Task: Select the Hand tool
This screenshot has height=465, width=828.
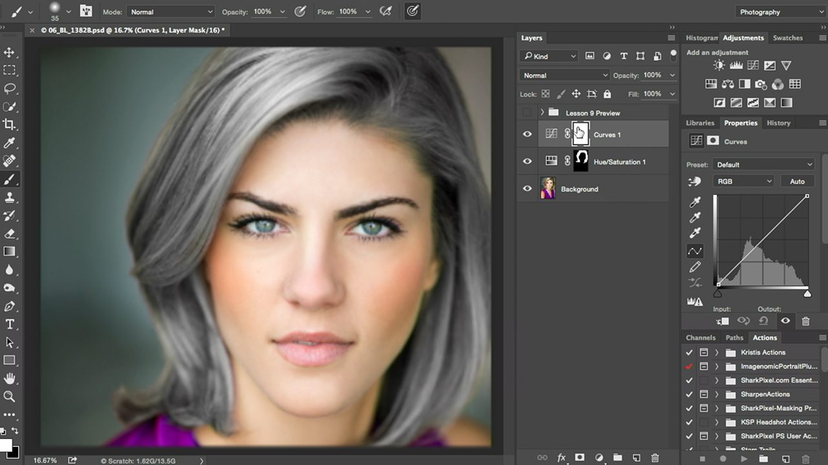Action: tap(10, 378)
